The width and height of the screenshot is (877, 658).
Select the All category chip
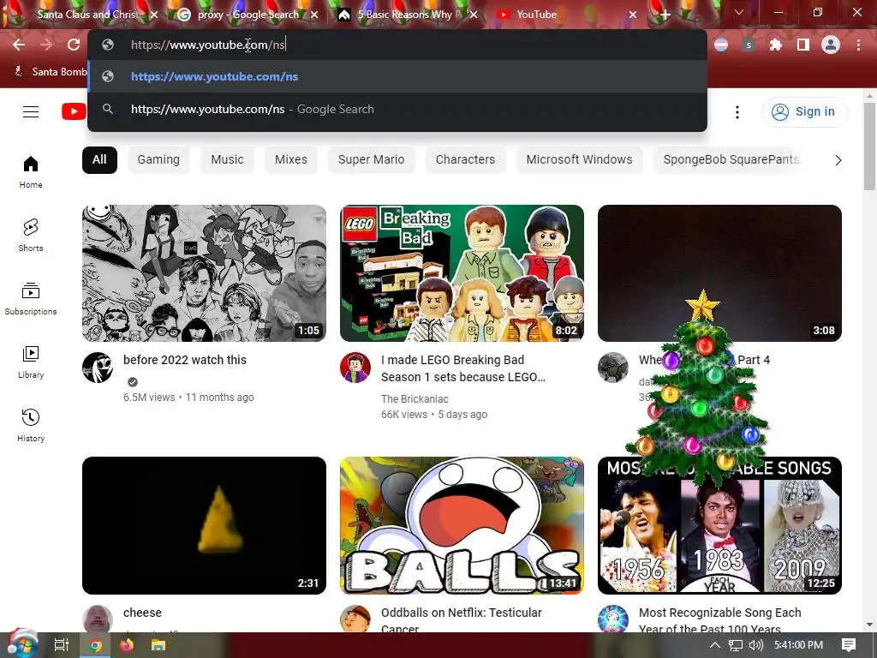click(x=99, y=159)
